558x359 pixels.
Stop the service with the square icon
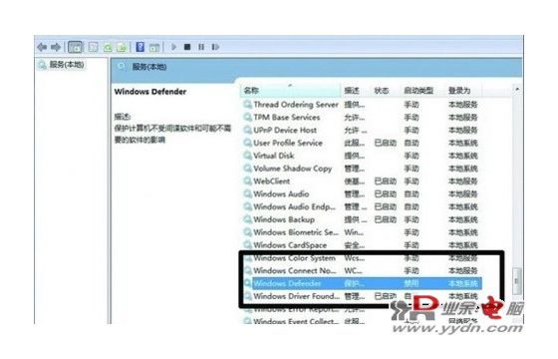[x=187, y=47]
